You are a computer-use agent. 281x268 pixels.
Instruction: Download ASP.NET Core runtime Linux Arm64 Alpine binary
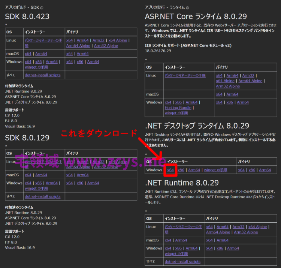point(250,81)
